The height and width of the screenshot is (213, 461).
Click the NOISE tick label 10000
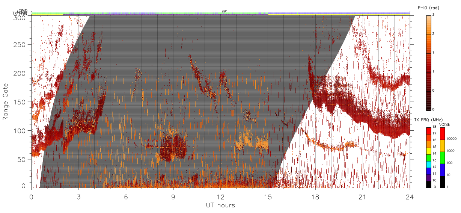(x=452, y=139)
